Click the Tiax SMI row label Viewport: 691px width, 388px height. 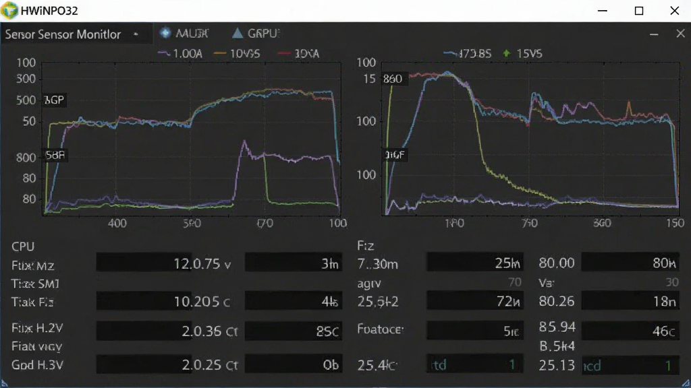coord(35,284)
